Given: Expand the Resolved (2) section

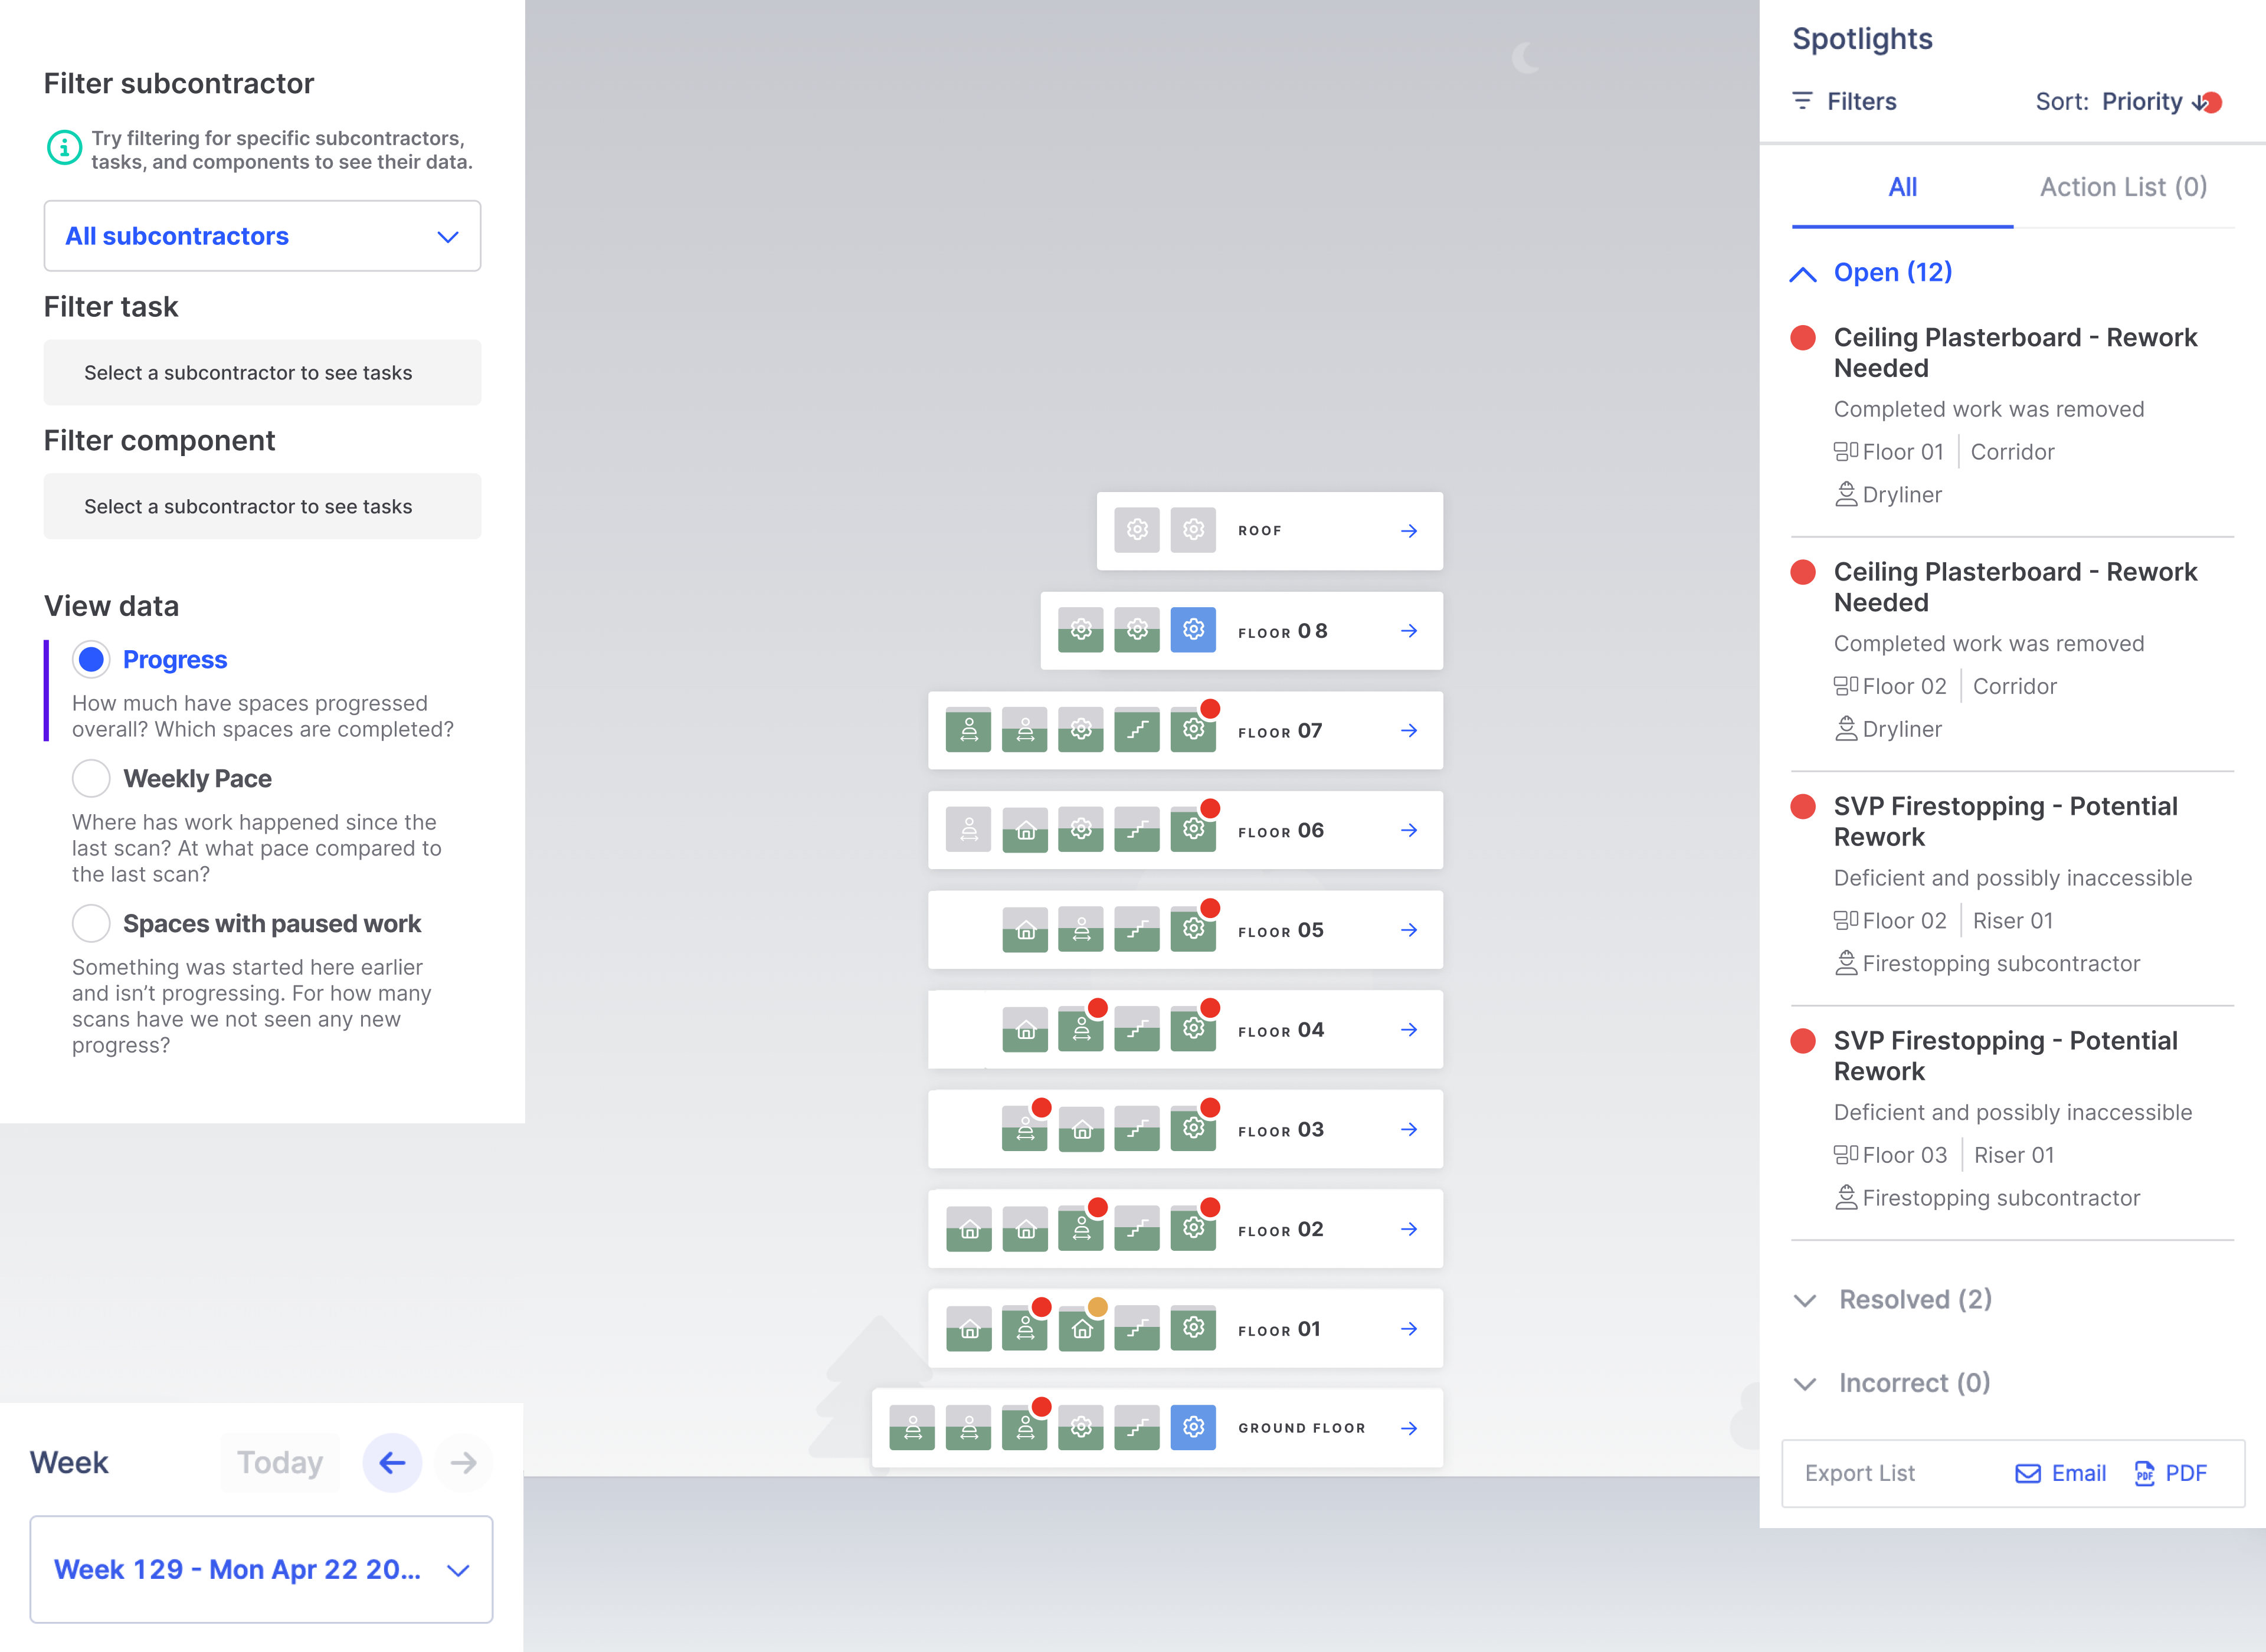Looking at the screenshot, I should 1914,1299.
